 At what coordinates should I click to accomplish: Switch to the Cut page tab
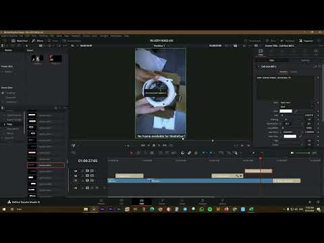tap(122, 201)
